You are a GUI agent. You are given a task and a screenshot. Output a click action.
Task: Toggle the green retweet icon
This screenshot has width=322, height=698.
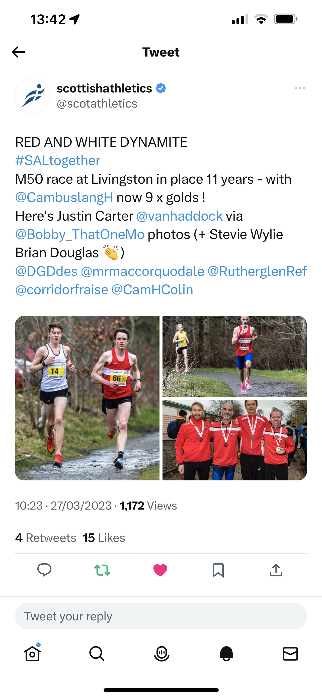pos(102,570)
